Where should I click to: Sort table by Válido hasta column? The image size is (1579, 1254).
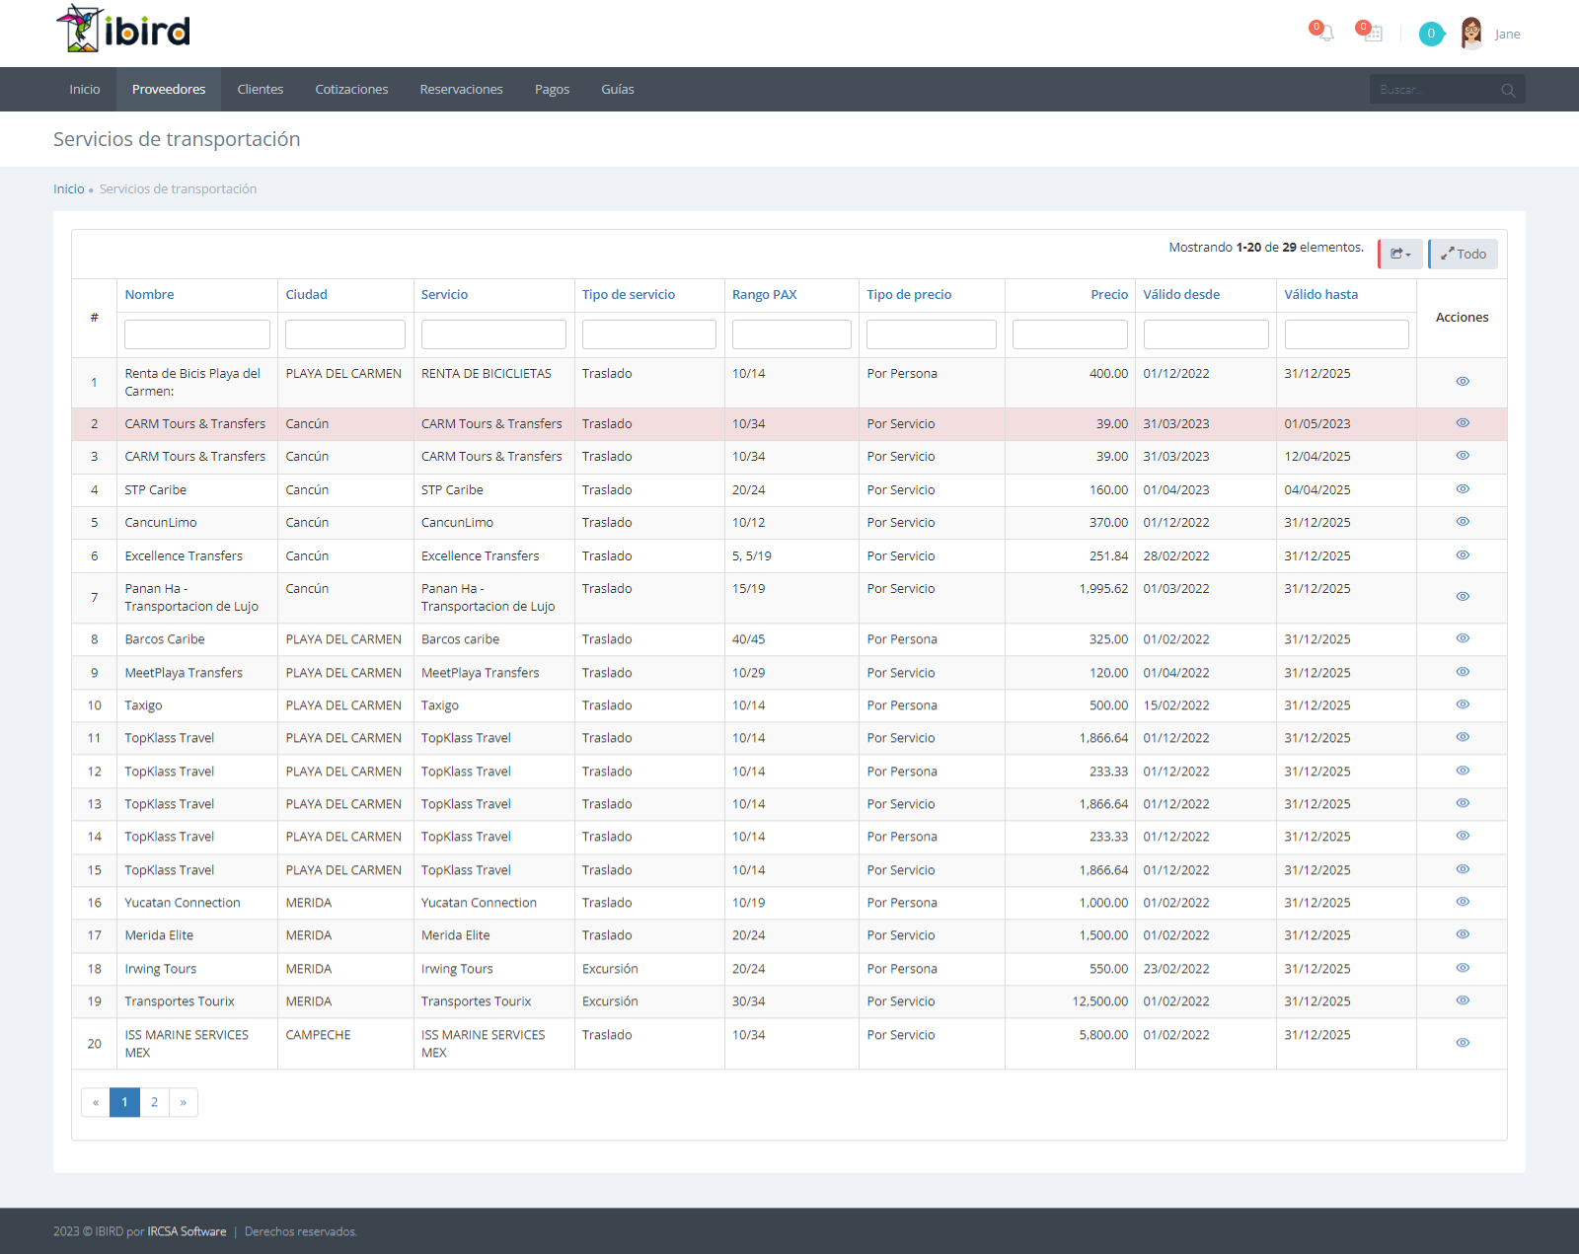pyautogui.click(x=1320, y=294)
